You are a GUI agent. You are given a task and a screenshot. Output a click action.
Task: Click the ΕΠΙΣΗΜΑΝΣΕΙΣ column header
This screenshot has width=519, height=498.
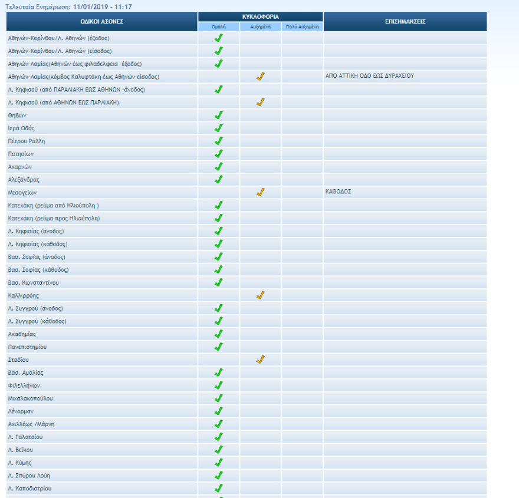click(x=405, y=21)
